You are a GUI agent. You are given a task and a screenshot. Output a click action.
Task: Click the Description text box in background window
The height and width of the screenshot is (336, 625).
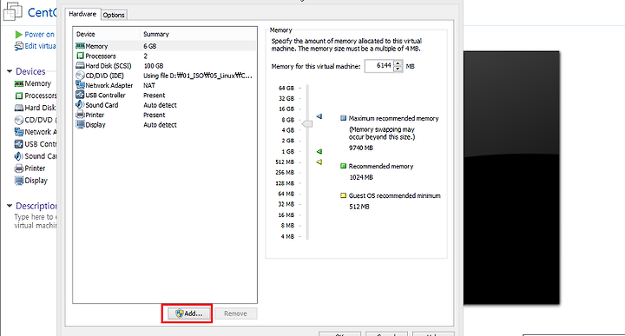pyautogui.click(x=36, y=221)
